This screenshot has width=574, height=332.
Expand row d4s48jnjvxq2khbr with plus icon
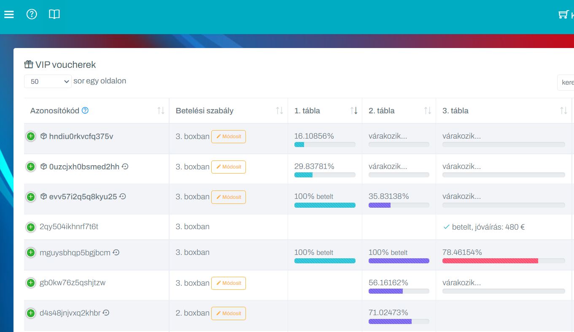coord(30,313)
